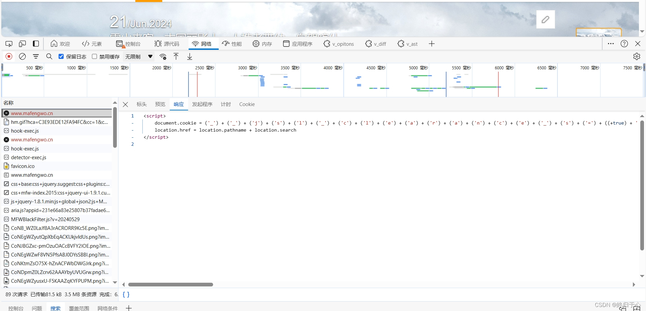The height and width of the screenshot is (311, 646).
Task: Click the help question mark icon
Action: (624, 44)
